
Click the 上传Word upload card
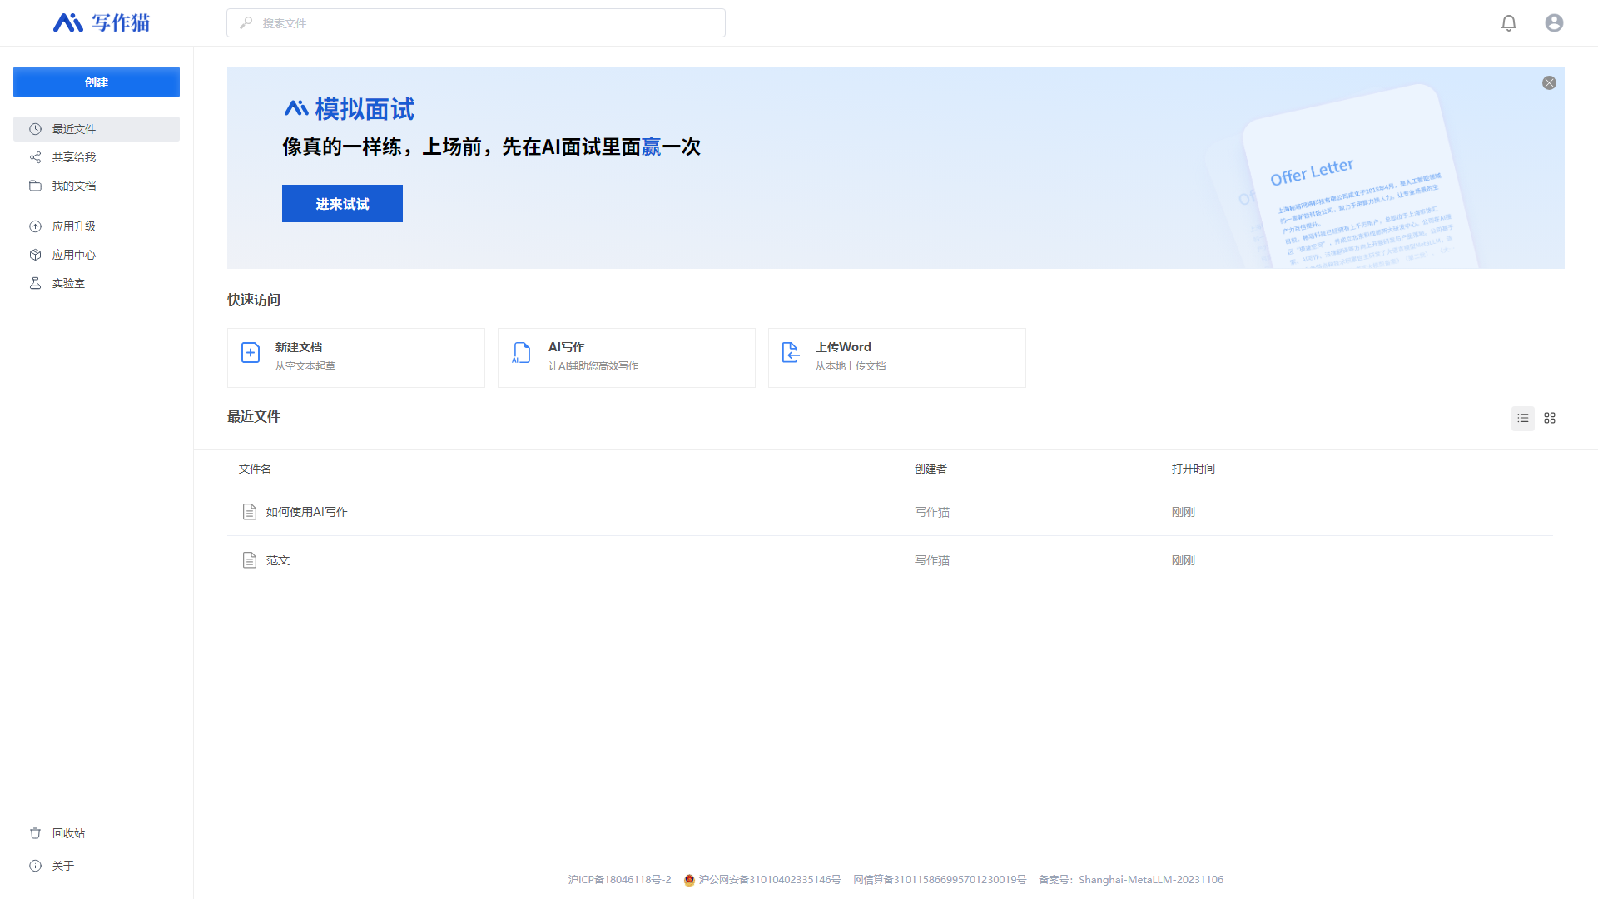point(896,357)
